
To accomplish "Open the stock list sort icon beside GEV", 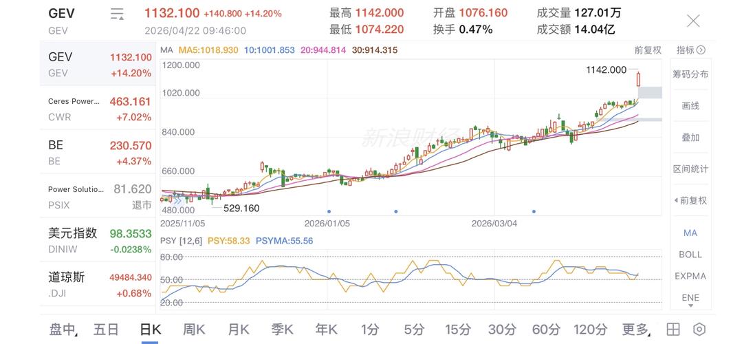I will [117, 14].
